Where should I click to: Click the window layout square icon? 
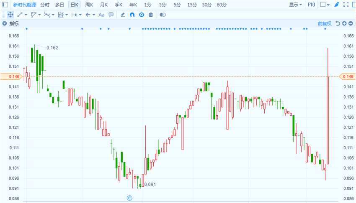click(323, 5)
